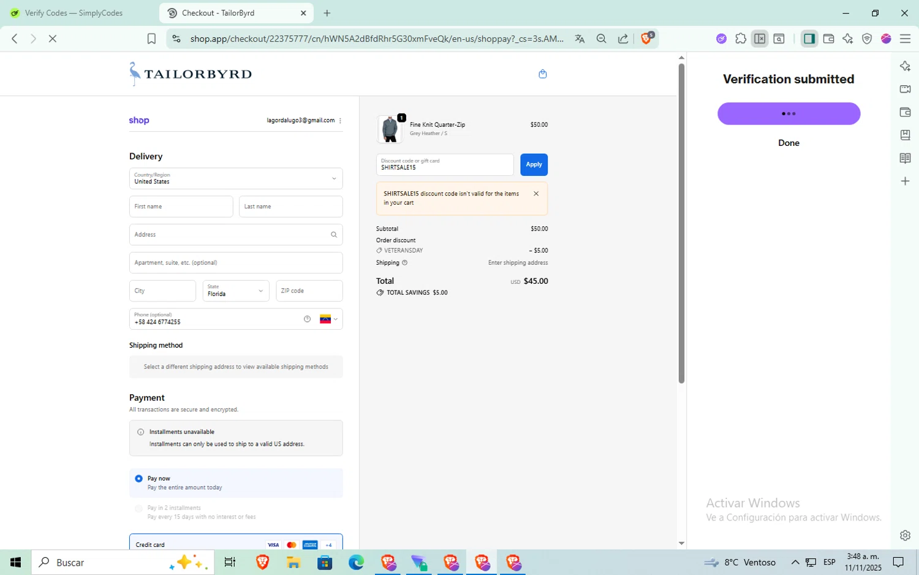
Task: Open site settings icon in address bar
Action: (x=176, y=39)
